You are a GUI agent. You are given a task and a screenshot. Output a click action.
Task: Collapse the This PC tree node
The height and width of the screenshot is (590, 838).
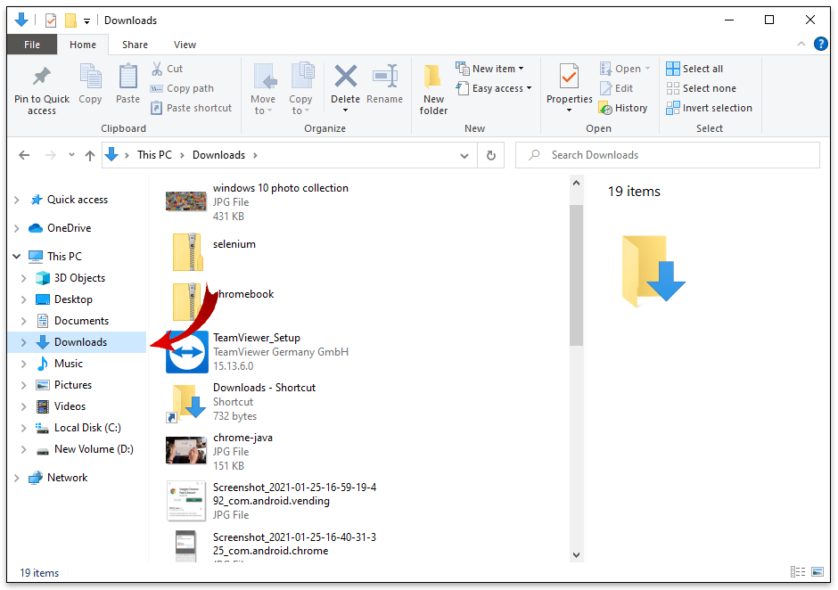(x=17, y=257)
